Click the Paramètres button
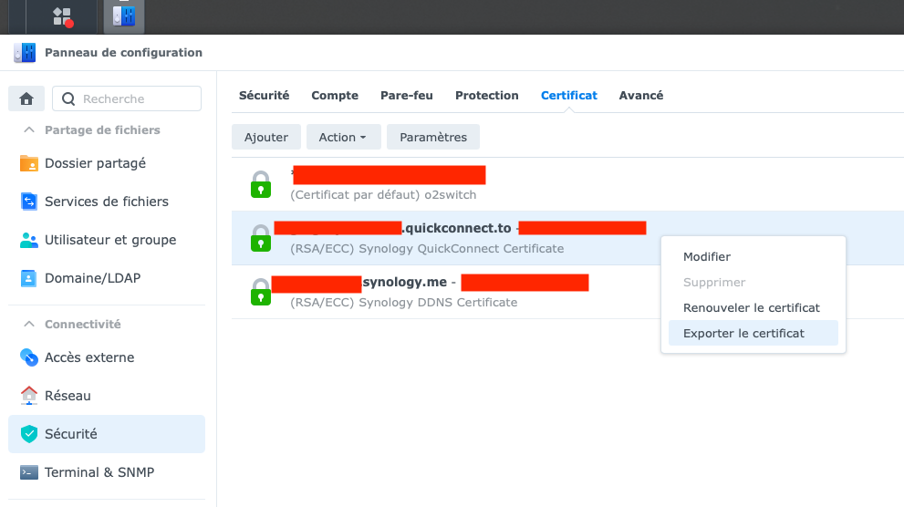The image size is (904, 507). (433, 137)
